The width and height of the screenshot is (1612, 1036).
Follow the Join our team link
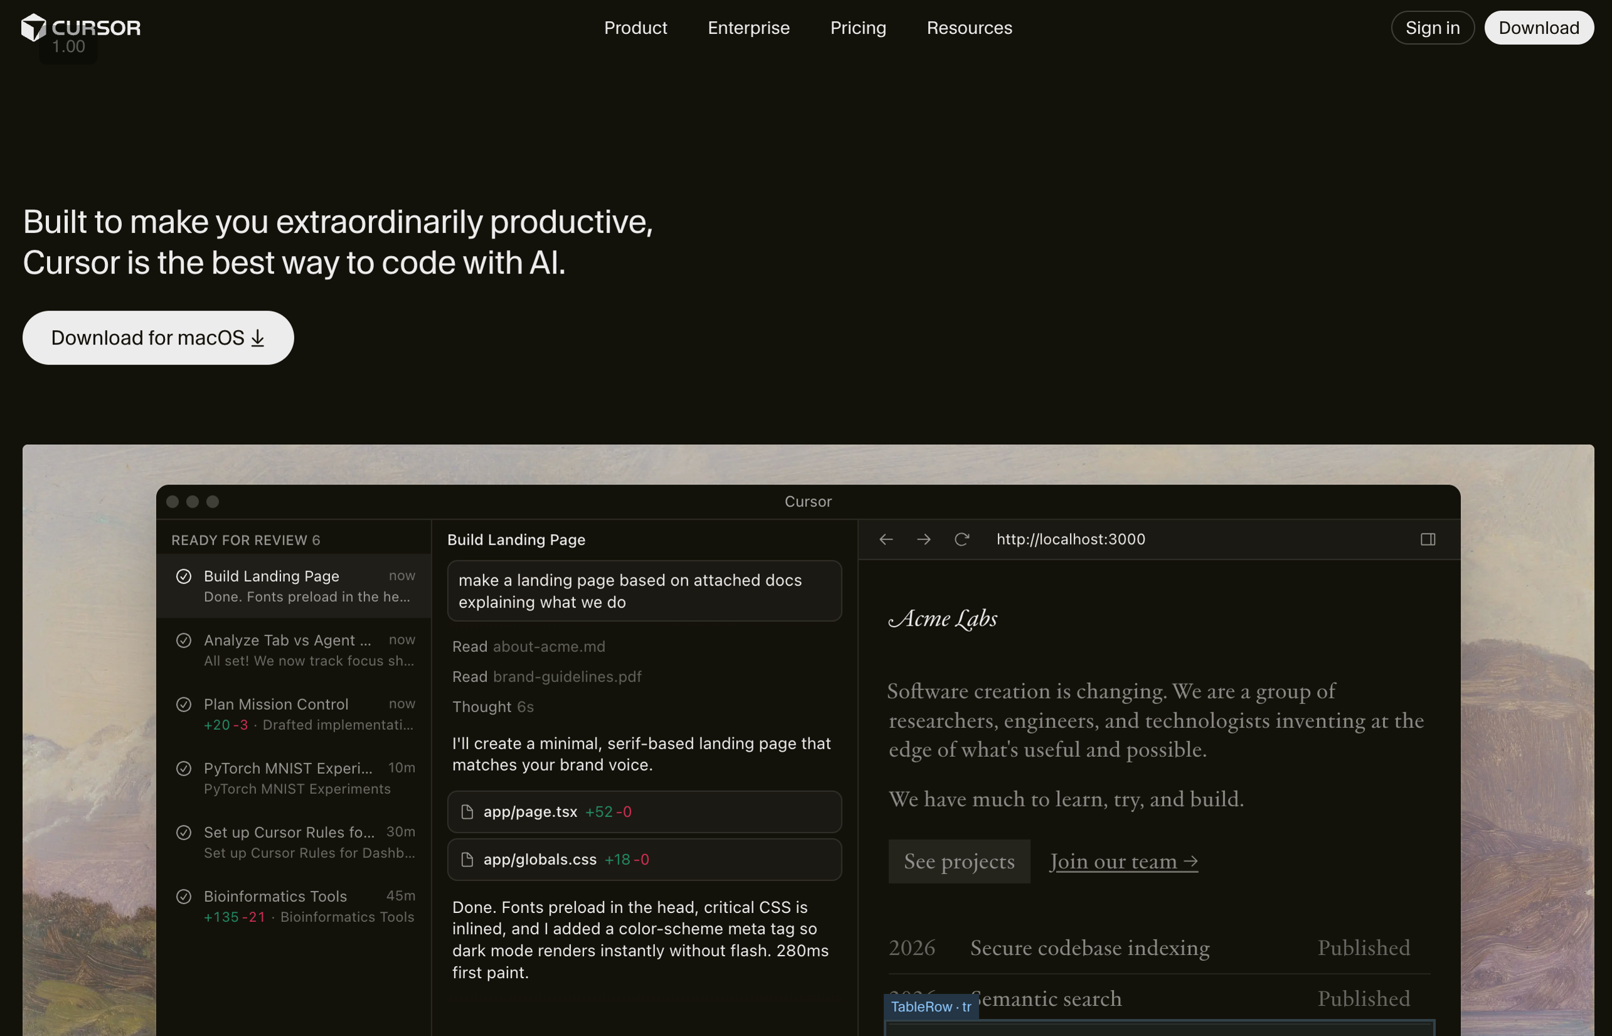(1123, 862)
